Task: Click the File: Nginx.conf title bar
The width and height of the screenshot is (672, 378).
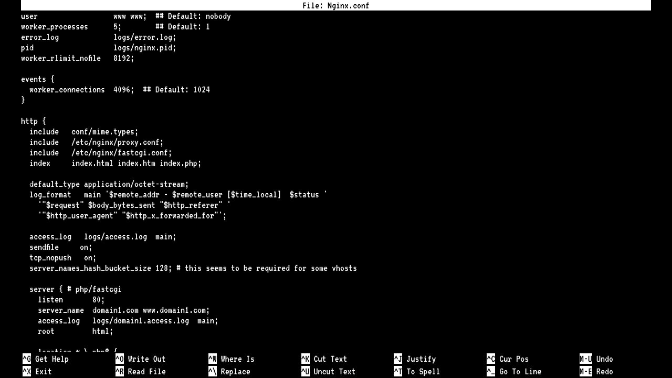Action: click(x=336, y=6)
